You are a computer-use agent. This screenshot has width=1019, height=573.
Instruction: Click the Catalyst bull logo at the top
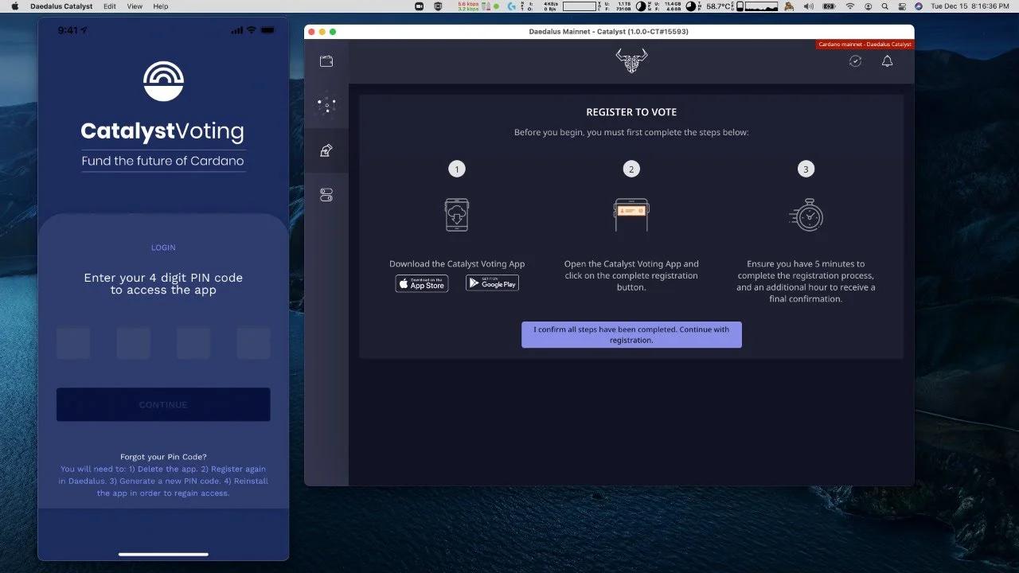(x=631, y=59)
